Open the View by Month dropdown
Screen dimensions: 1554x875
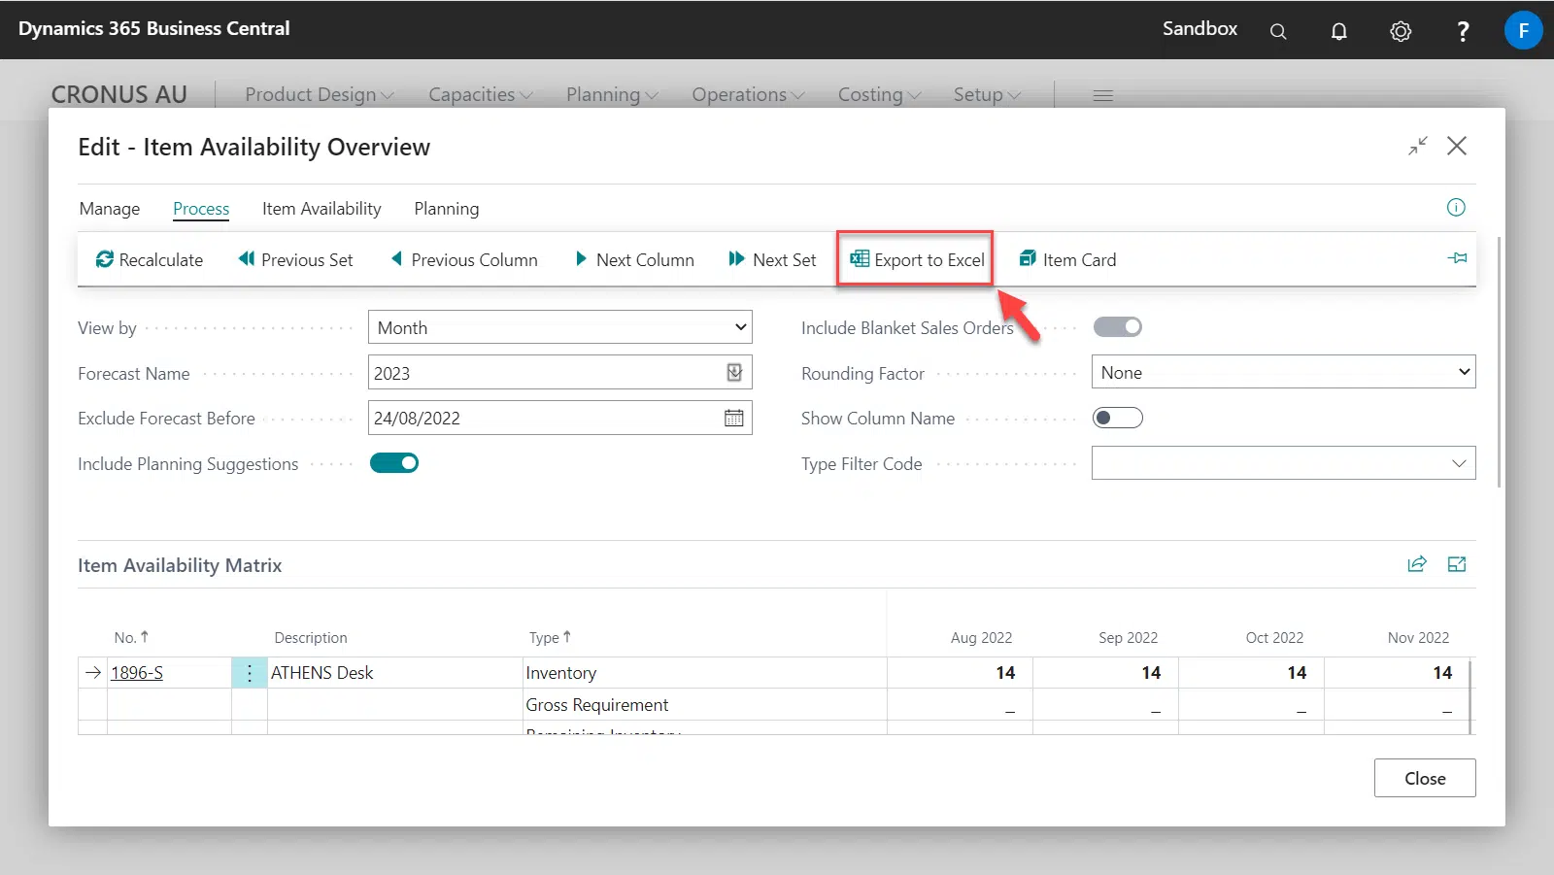(559, 327)
